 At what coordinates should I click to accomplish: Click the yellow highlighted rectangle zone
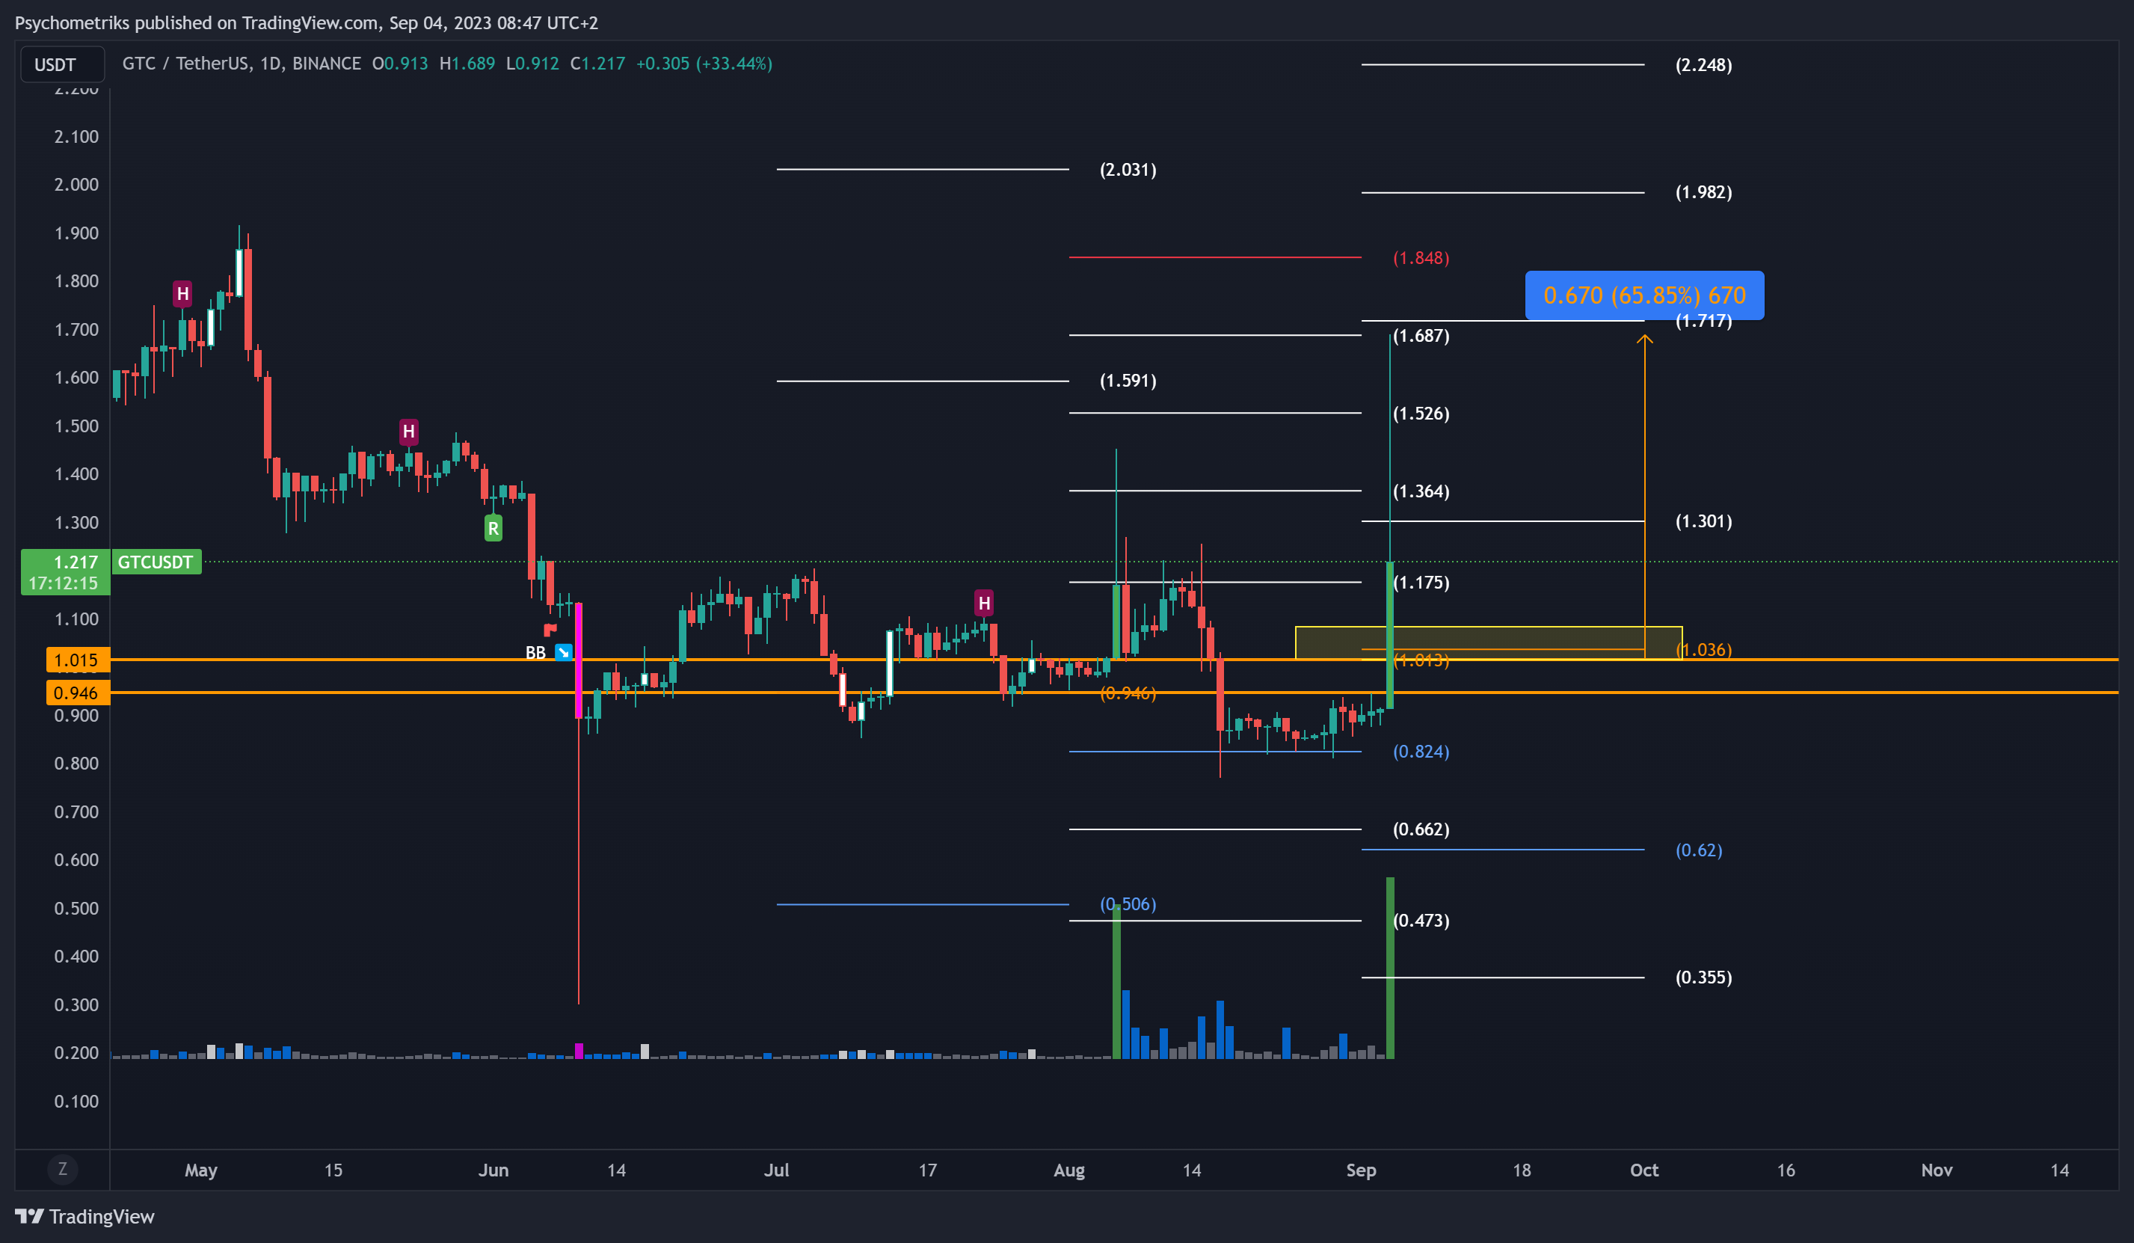[x=1488, y=642]
